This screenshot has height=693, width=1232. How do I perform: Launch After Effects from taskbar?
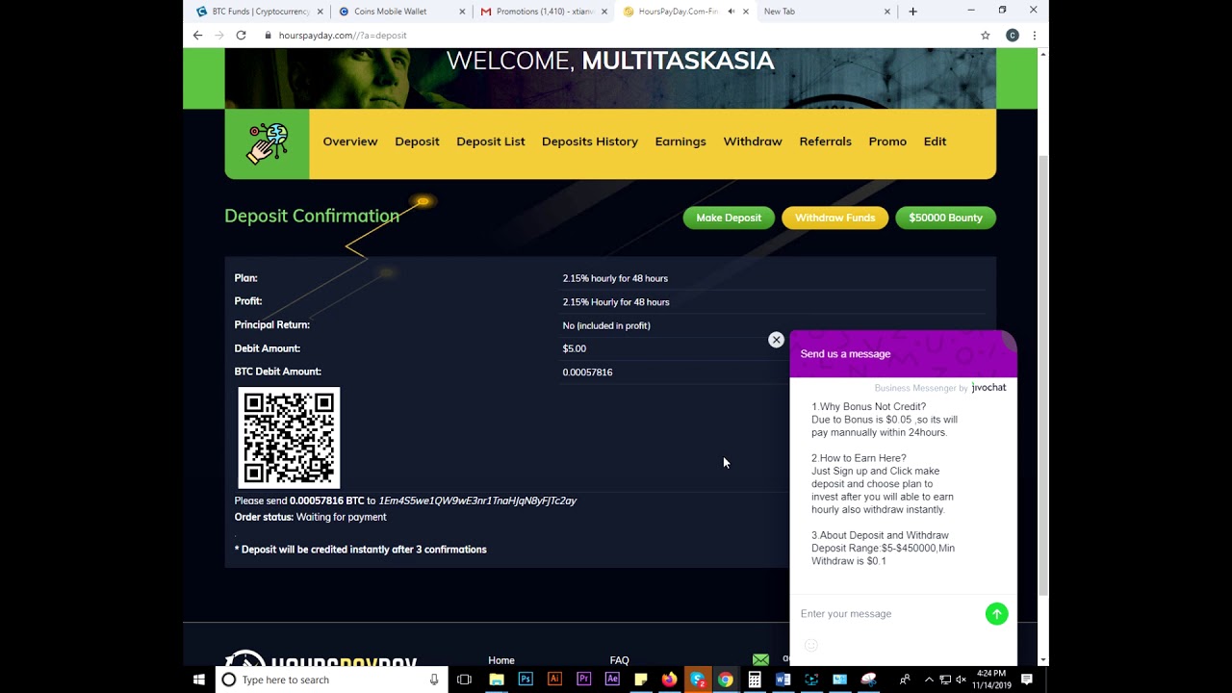tap(612, 680)
